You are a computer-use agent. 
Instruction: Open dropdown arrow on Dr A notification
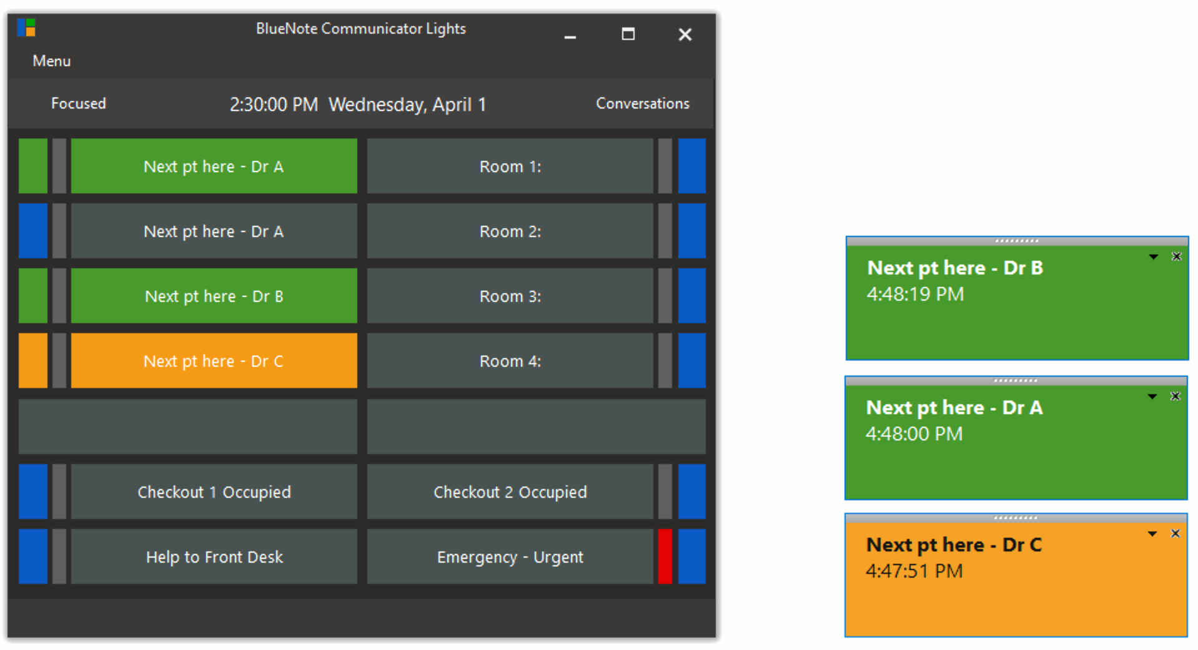pos(1152,397)
